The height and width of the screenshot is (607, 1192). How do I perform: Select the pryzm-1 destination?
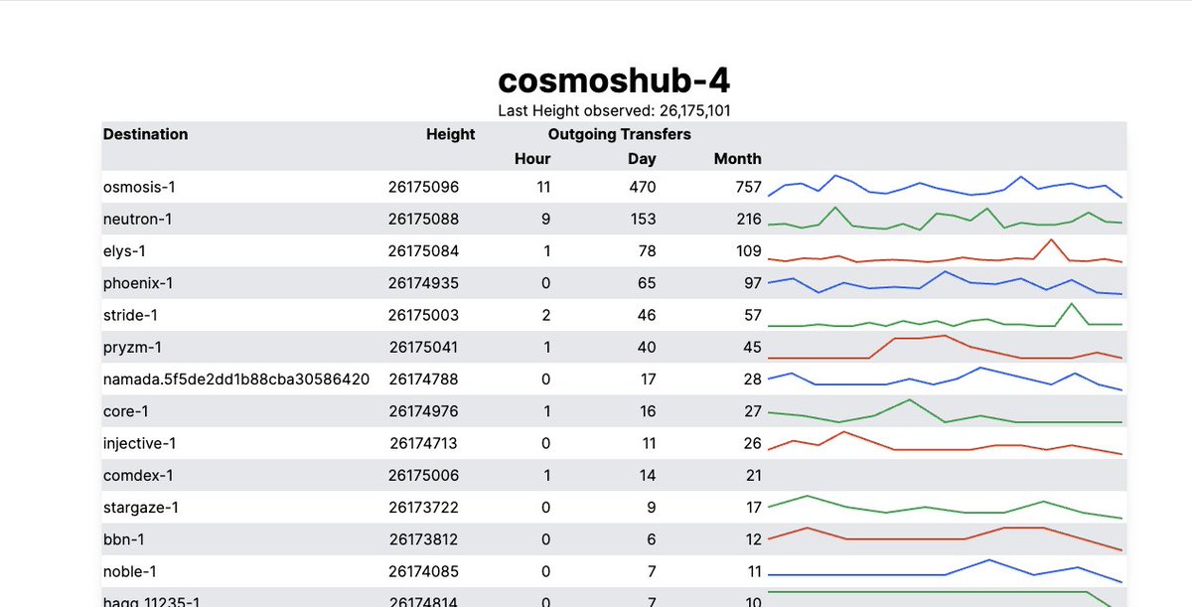(x=132, y=347)
